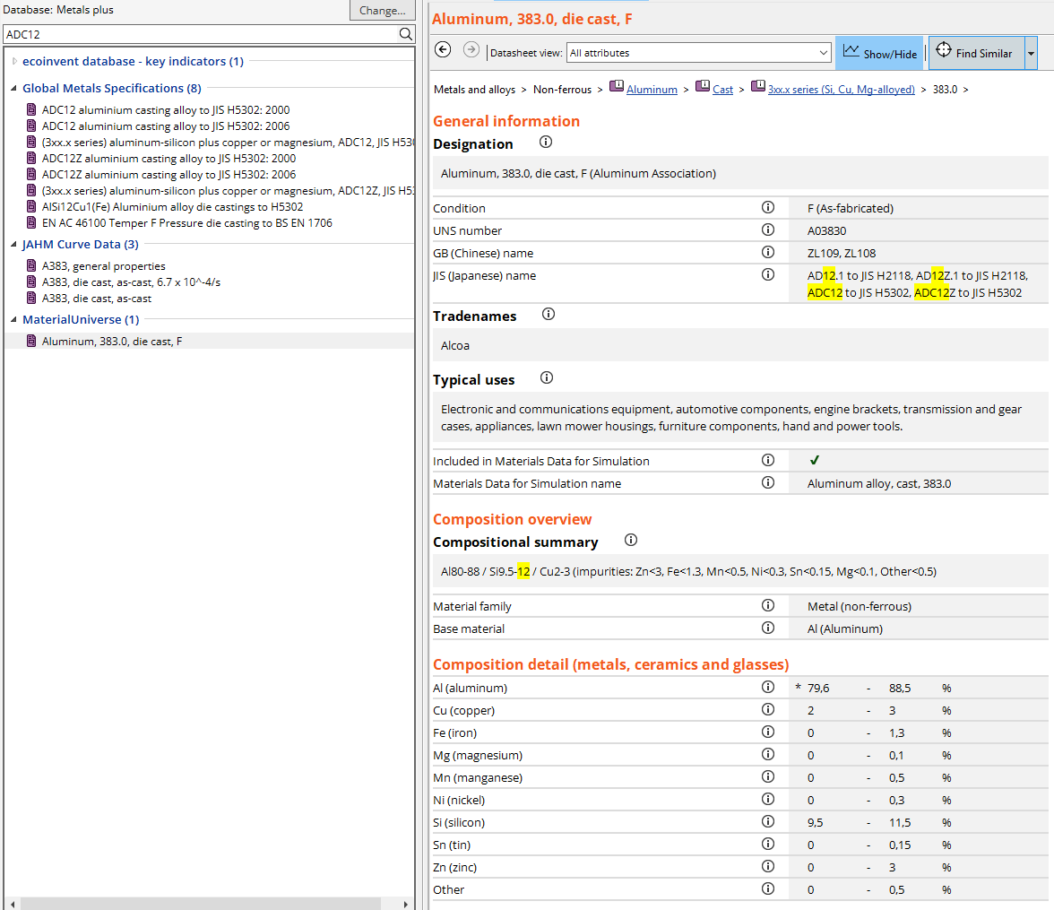Open the Find Similar dropdown arrow
This screenshot has width=1054, height=910.
pyautogui.click(x=1030, y=53)
